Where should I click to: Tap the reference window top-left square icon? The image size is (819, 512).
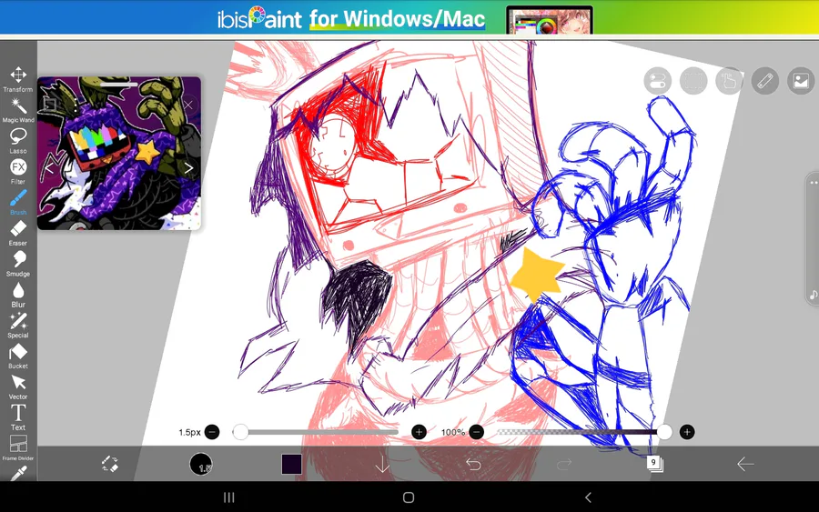tap(50, 105)
